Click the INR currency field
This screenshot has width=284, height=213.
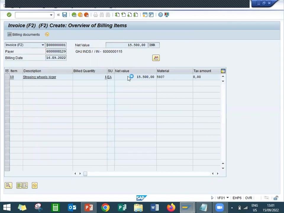pyautogui.click(x=154, y=45)
